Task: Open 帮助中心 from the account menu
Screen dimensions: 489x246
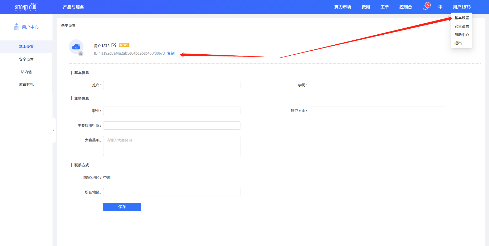Action: click(461, 34)
